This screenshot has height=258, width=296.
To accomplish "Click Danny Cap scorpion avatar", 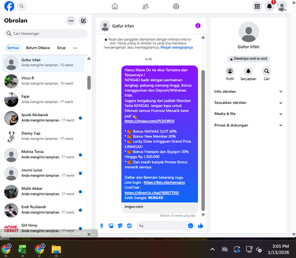I will pos(11,136).
